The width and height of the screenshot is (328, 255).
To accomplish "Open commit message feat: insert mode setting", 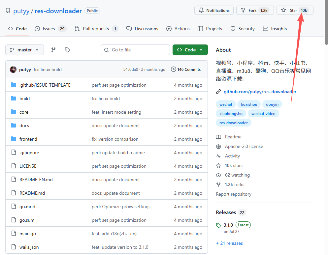I will pos(116,112).
